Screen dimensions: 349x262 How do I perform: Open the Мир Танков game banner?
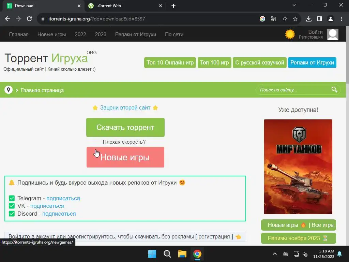point(298,167)
